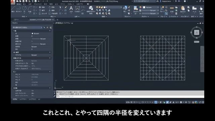This screenshot has width=215, height=121.
Task: Add a new drawing tab with plus button
Action: tap(57, 20)
